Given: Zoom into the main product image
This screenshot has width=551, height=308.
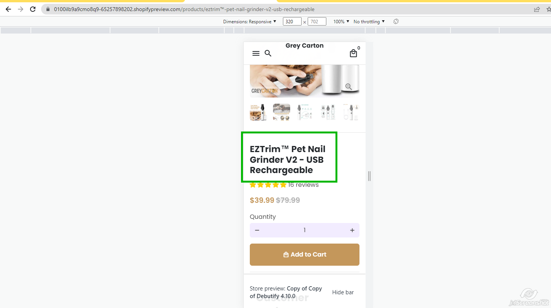Looking at the screenshot, I should [x=349, y=87].
